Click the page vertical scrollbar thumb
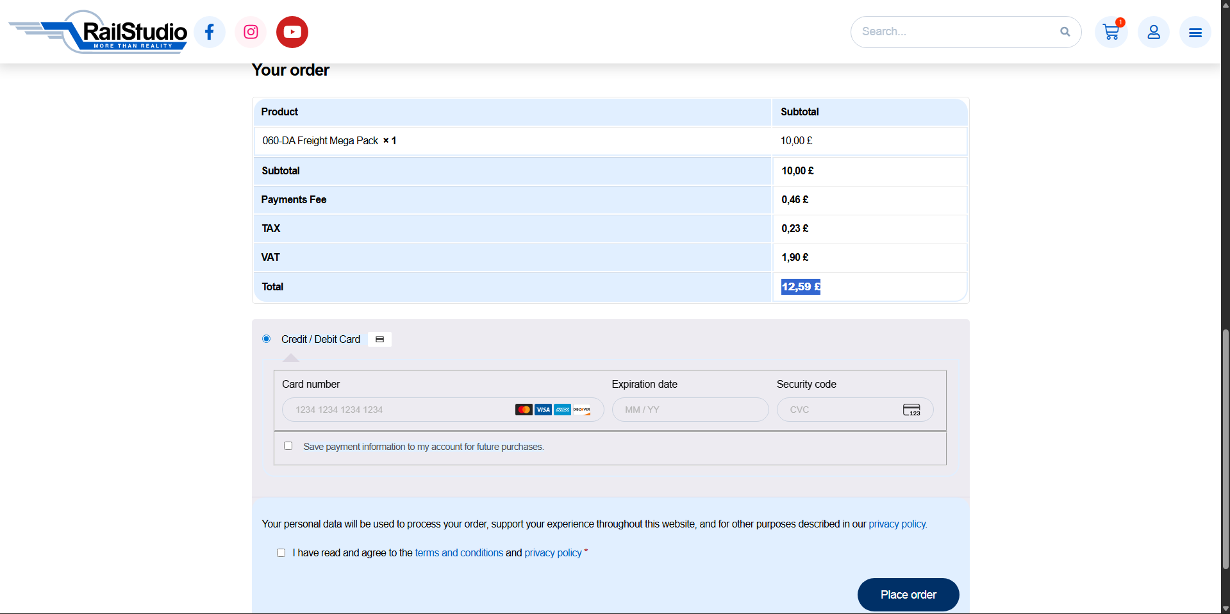The width and height of the screenshot is (1230, 614). 1226,449
